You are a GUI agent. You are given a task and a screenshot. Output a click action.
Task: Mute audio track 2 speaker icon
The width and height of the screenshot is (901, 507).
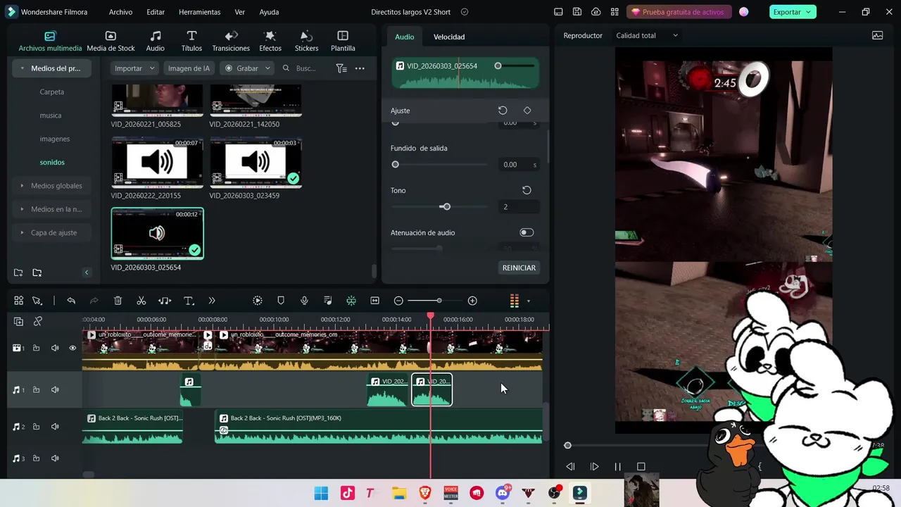[x=55, y=427]
